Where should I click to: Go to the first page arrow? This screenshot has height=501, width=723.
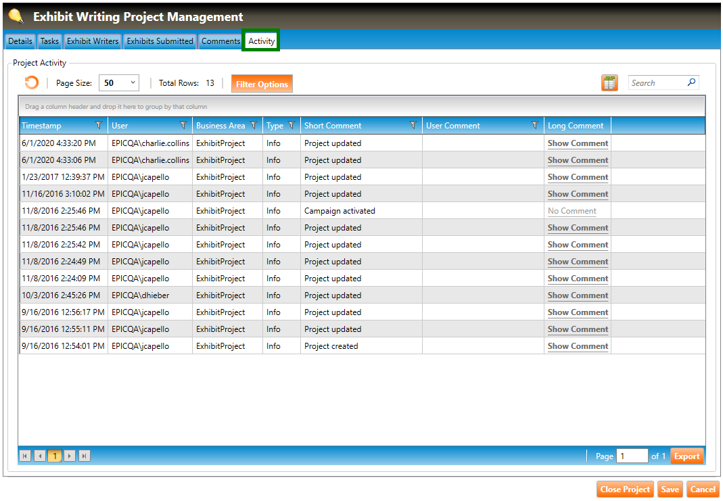pos(25,456)
